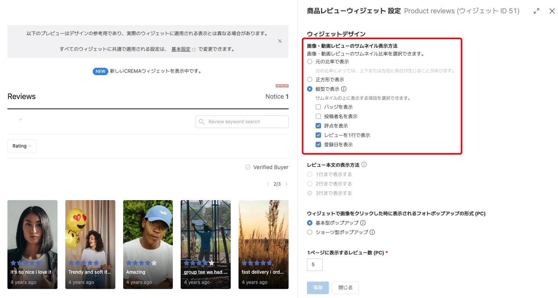558x298 pixels.
Task: Show info for 縦型で表示
Action: pyautogui.click(x=344, y=89)
